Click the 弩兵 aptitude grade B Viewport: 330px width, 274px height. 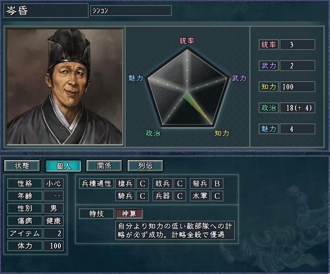pos(217,183)
